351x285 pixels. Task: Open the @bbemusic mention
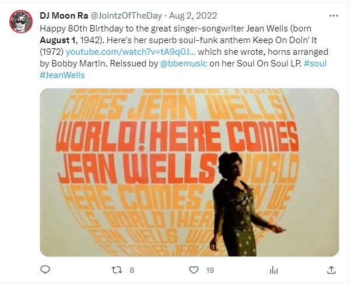(x=184, y=64)
